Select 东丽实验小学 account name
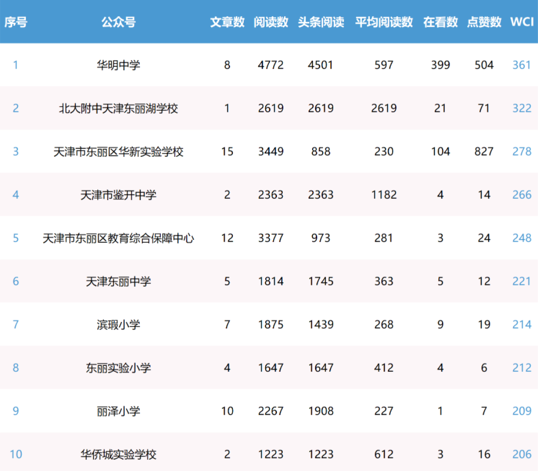Screen dimensions: 538x471 pos(118,368)
